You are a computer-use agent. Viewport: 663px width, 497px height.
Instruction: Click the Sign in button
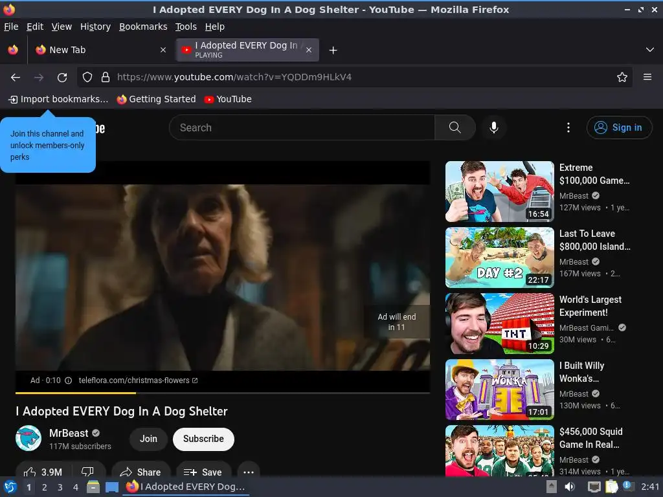pyautogui.click(x=619, y=127)
